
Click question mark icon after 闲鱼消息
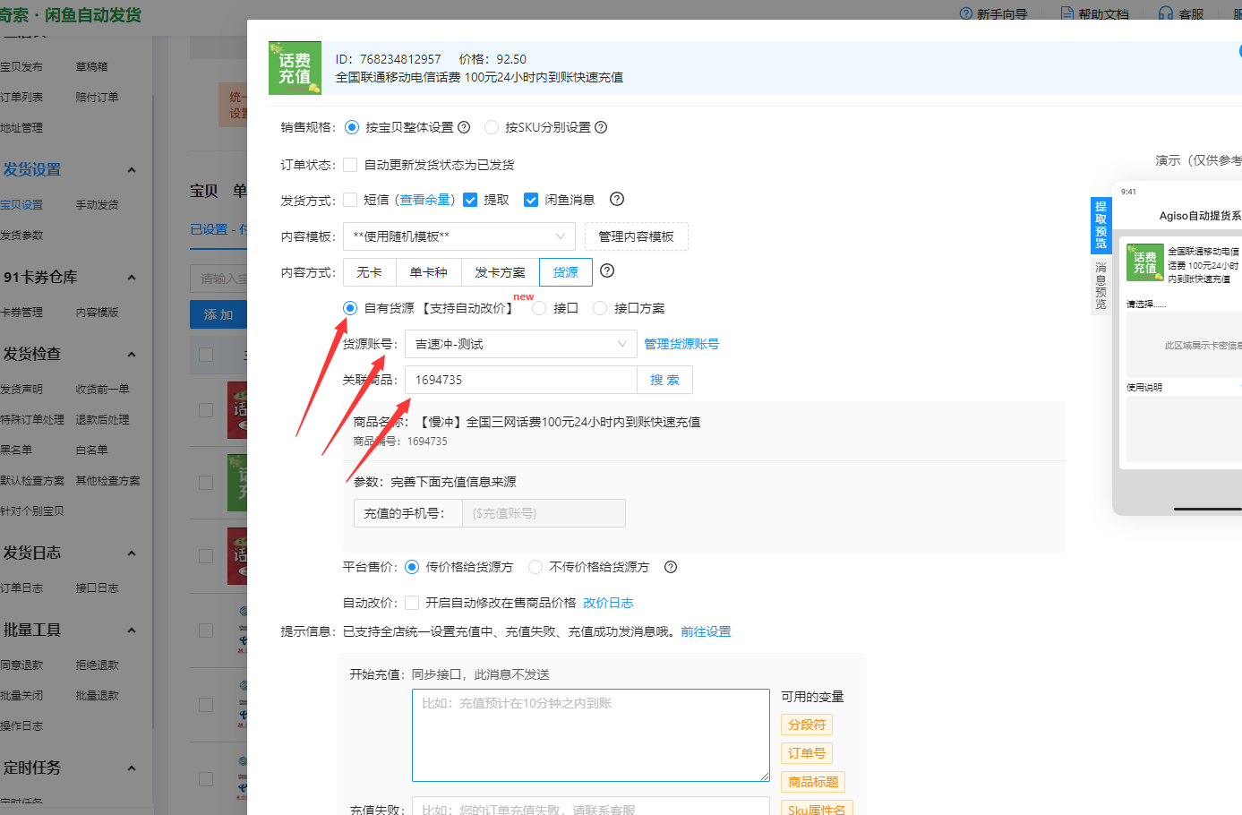(617, 199)
